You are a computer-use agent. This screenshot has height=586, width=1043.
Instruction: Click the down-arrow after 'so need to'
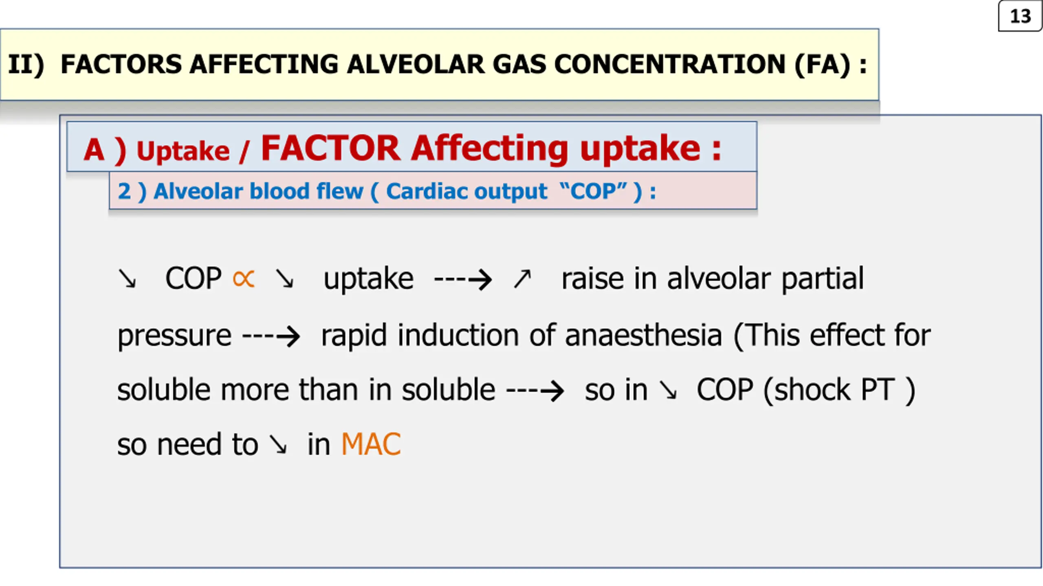[279, 445]
